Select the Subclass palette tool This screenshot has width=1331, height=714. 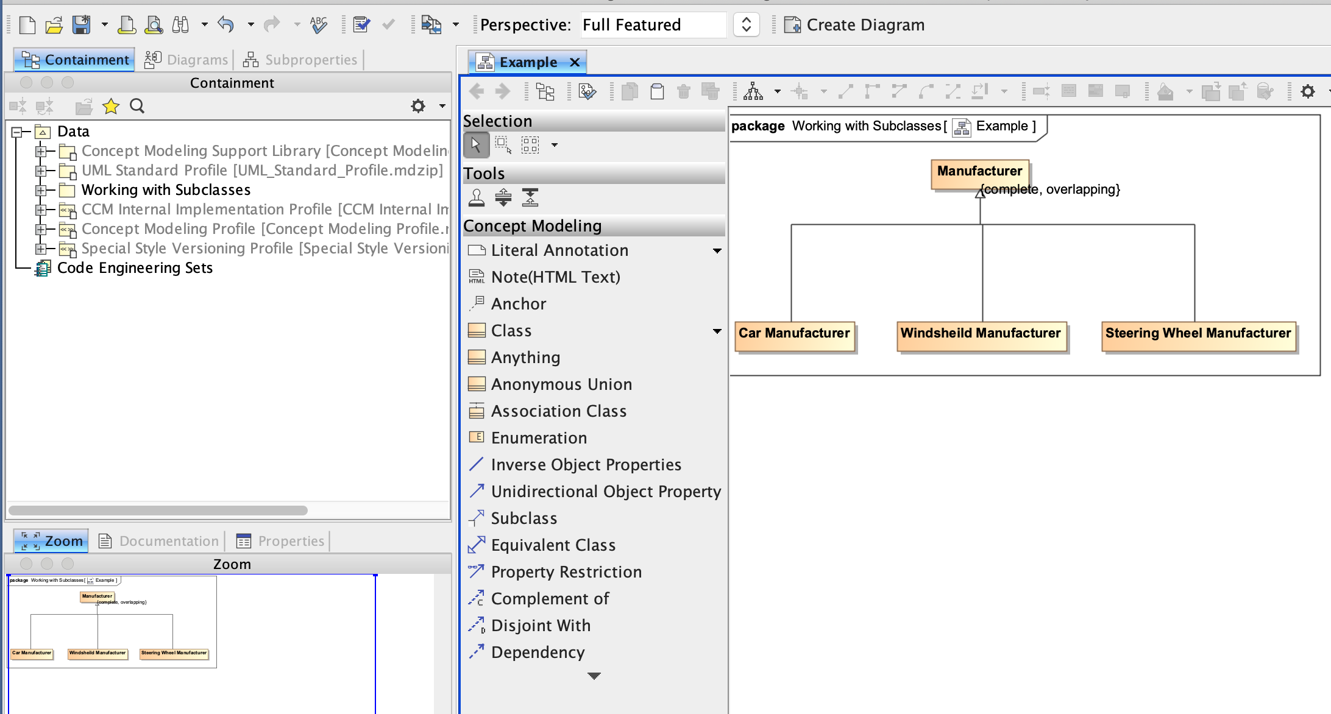coord(524,518)
